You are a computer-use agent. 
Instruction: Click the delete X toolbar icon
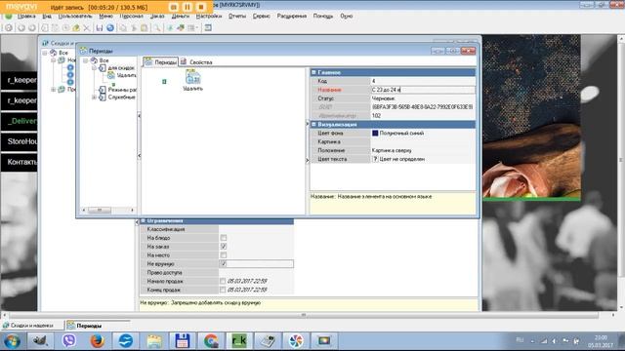click(86, 28)
